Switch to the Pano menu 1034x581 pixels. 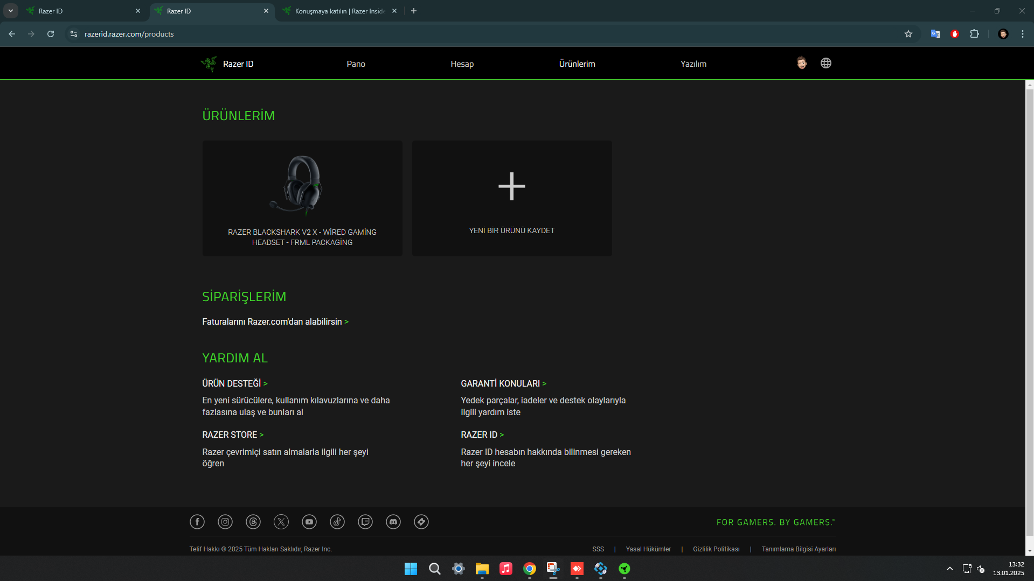356,64
